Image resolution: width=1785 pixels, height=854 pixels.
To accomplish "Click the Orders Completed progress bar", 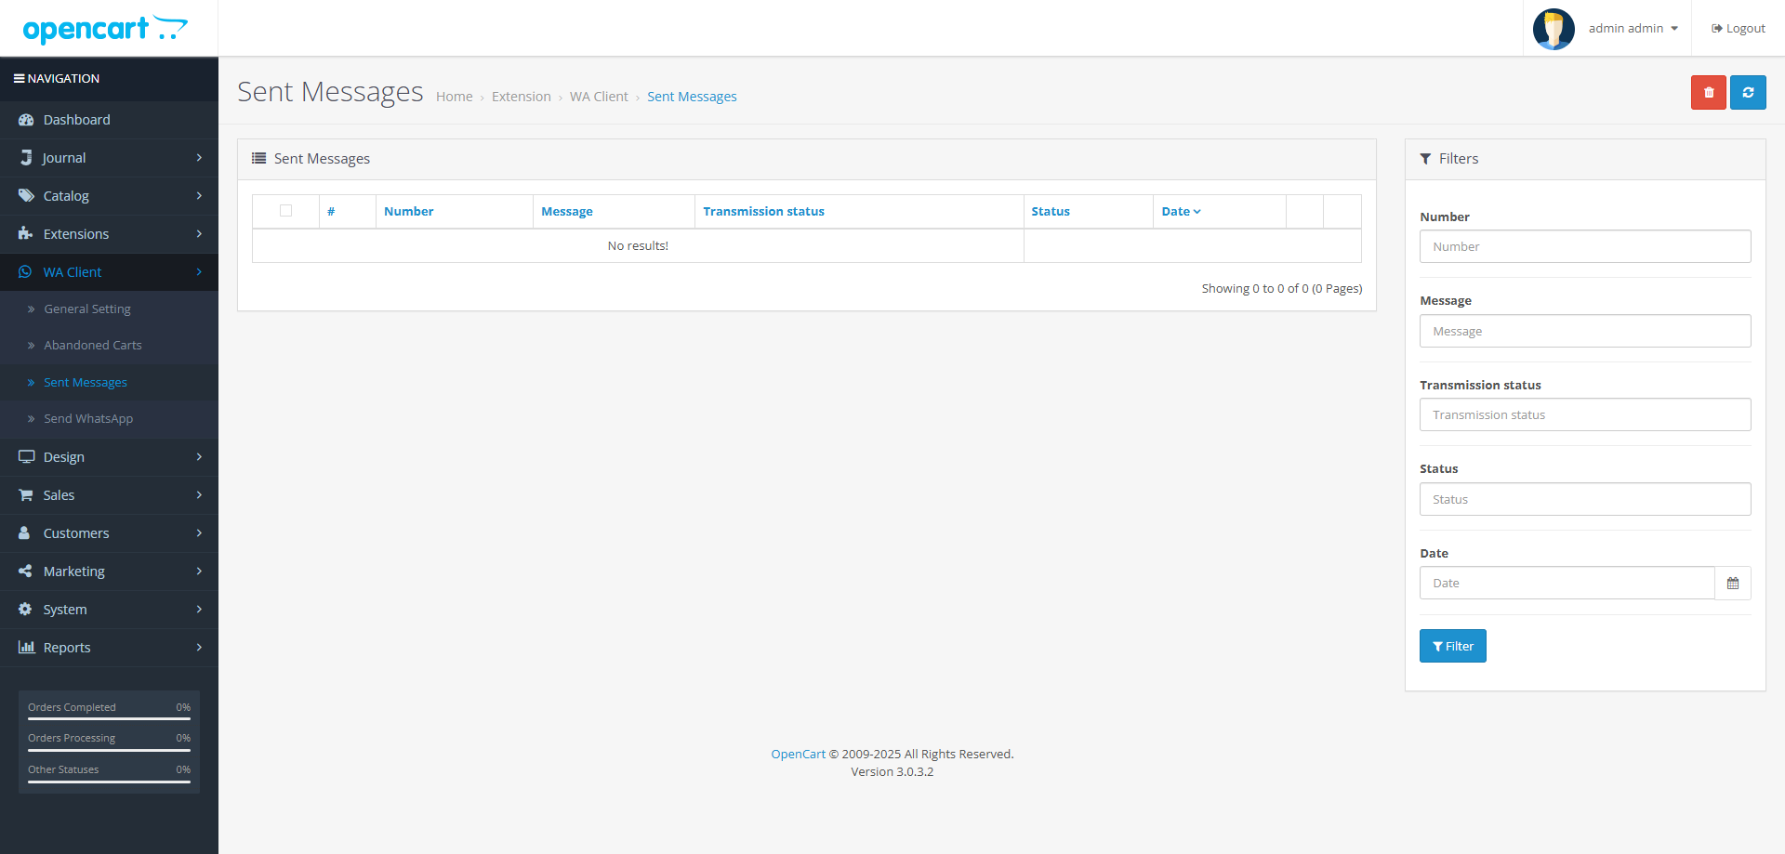I will [x=109, y=718].
